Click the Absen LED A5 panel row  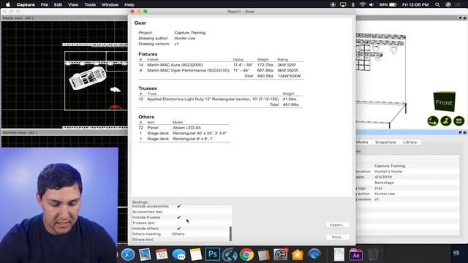(x=184, y=128)
